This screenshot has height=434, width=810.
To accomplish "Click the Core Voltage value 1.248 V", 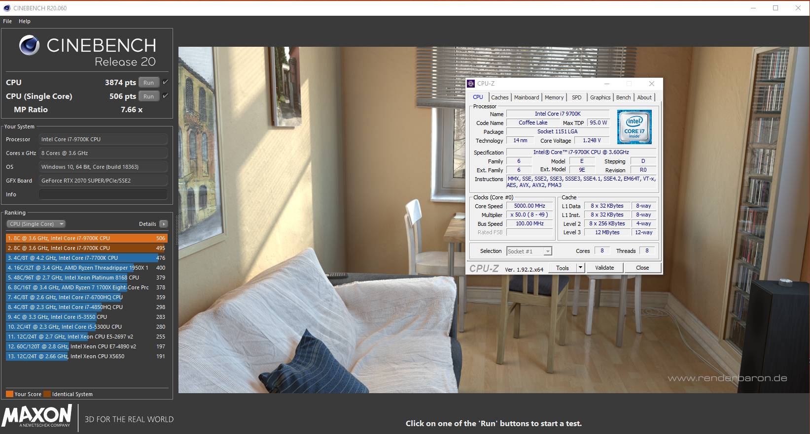I will 592,140.
